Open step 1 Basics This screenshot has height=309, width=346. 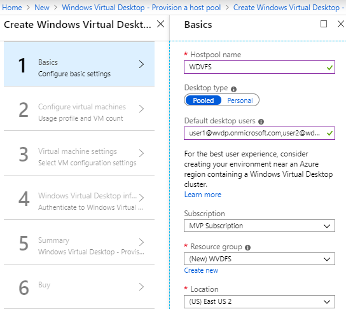(80, 64)
